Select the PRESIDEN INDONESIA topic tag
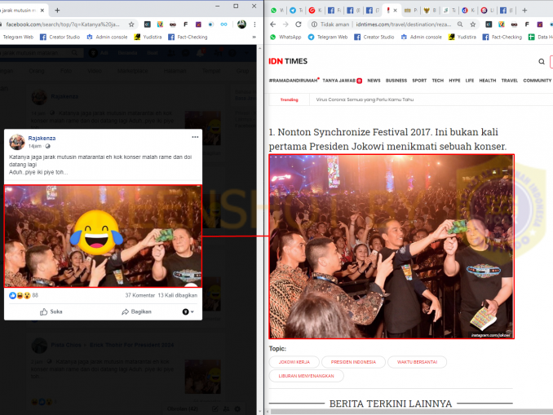 (353, 362)
